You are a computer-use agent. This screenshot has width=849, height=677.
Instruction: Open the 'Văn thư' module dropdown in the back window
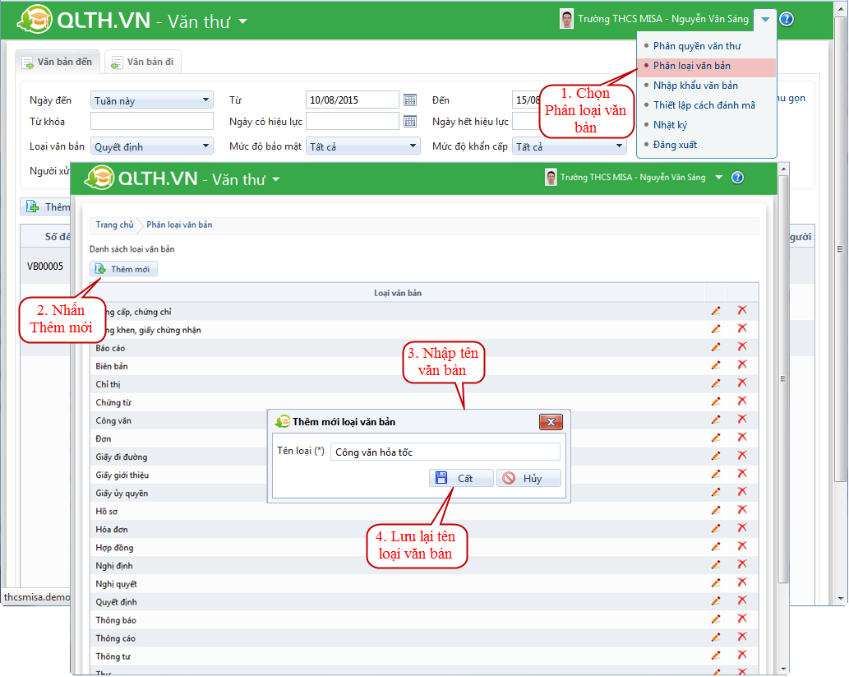coord(243,21)
